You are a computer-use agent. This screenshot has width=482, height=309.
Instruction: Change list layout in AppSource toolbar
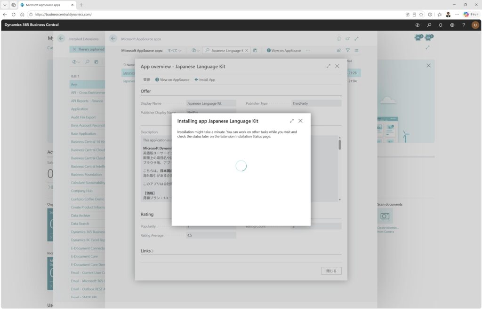point(357,51)
